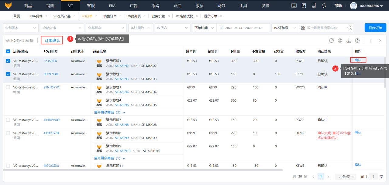Click the 订单确认 button
Screen dimensions: 389x185
click(x=52, y=40)
